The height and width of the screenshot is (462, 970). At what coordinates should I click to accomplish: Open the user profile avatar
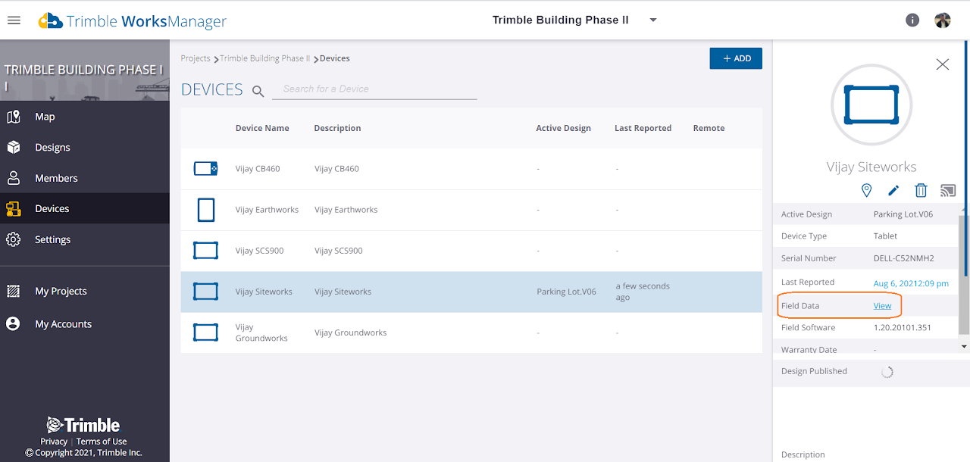pyautogui.click(x=943, y=20)
